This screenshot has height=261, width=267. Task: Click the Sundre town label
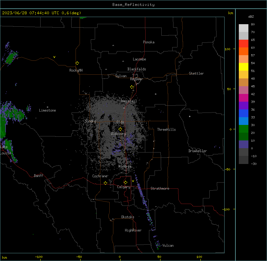(x=90, y=121)
